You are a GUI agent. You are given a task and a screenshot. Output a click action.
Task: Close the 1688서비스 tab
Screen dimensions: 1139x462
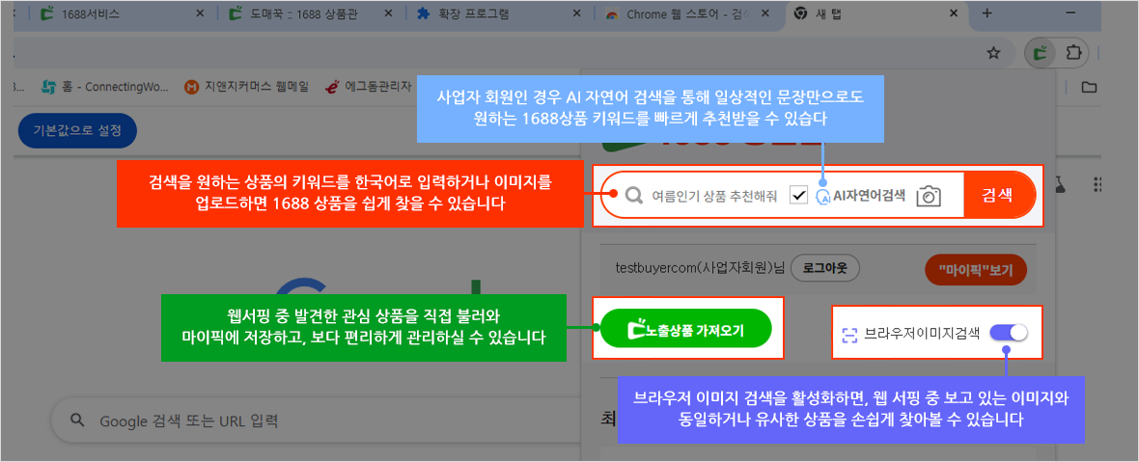point(202,14)
